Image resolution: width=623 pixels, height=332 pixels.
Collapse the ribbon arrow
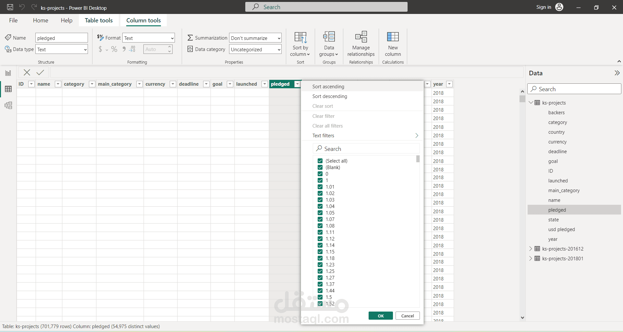point(619,61)
